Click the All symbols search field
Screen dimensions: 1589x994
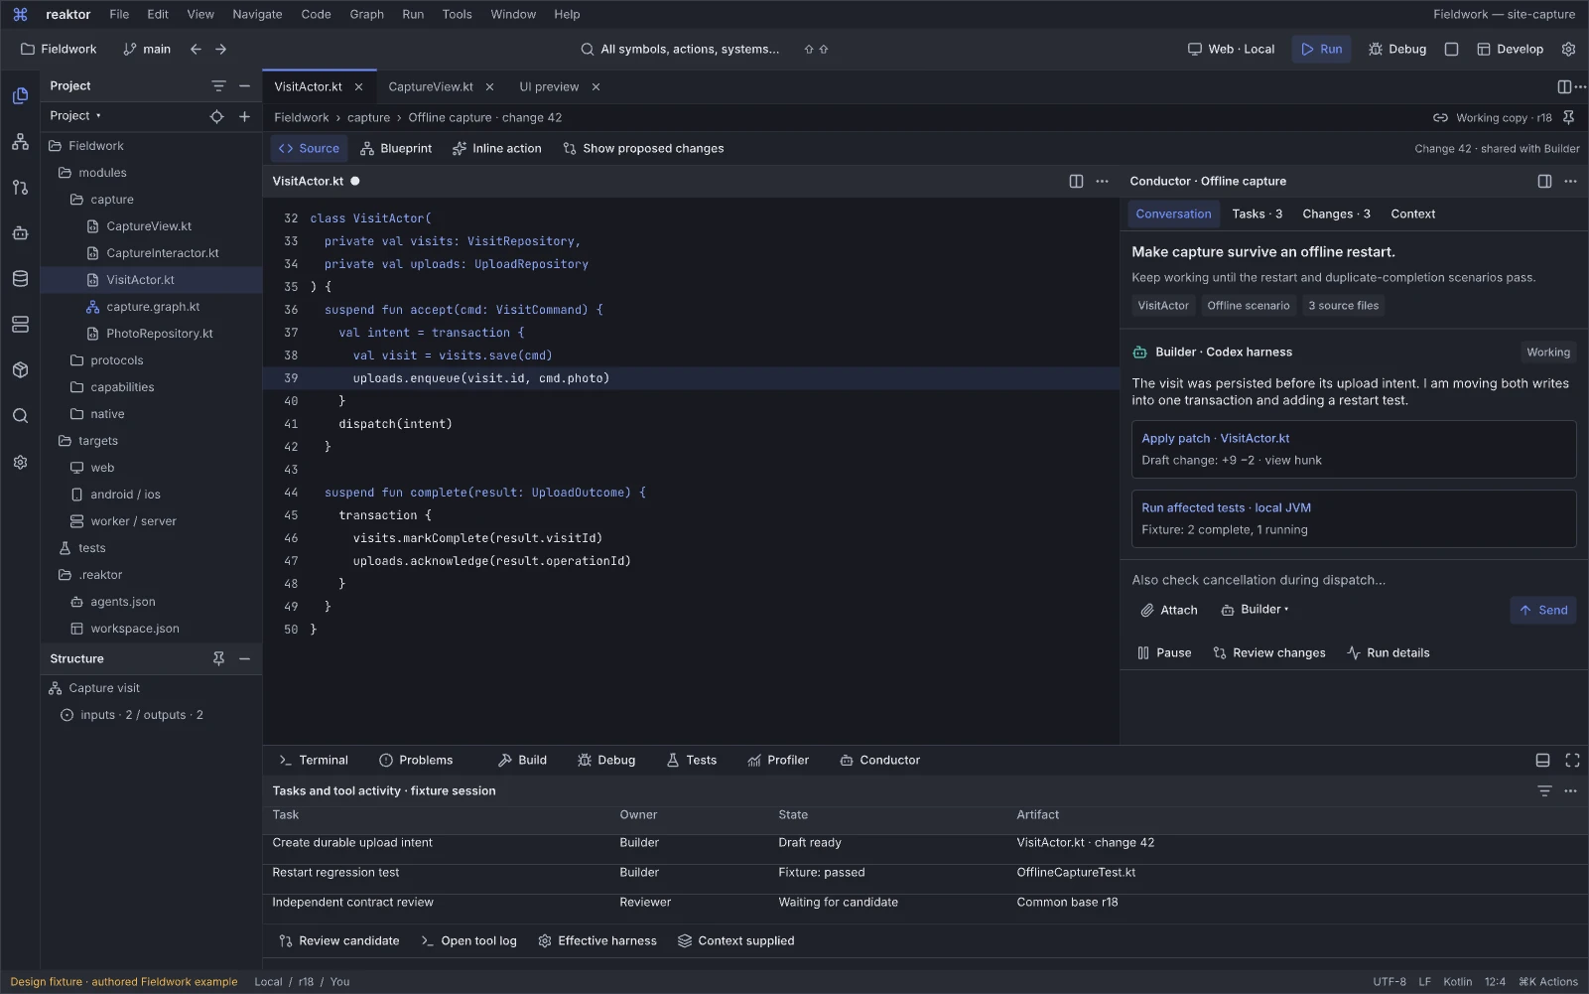tap(681, 49)
